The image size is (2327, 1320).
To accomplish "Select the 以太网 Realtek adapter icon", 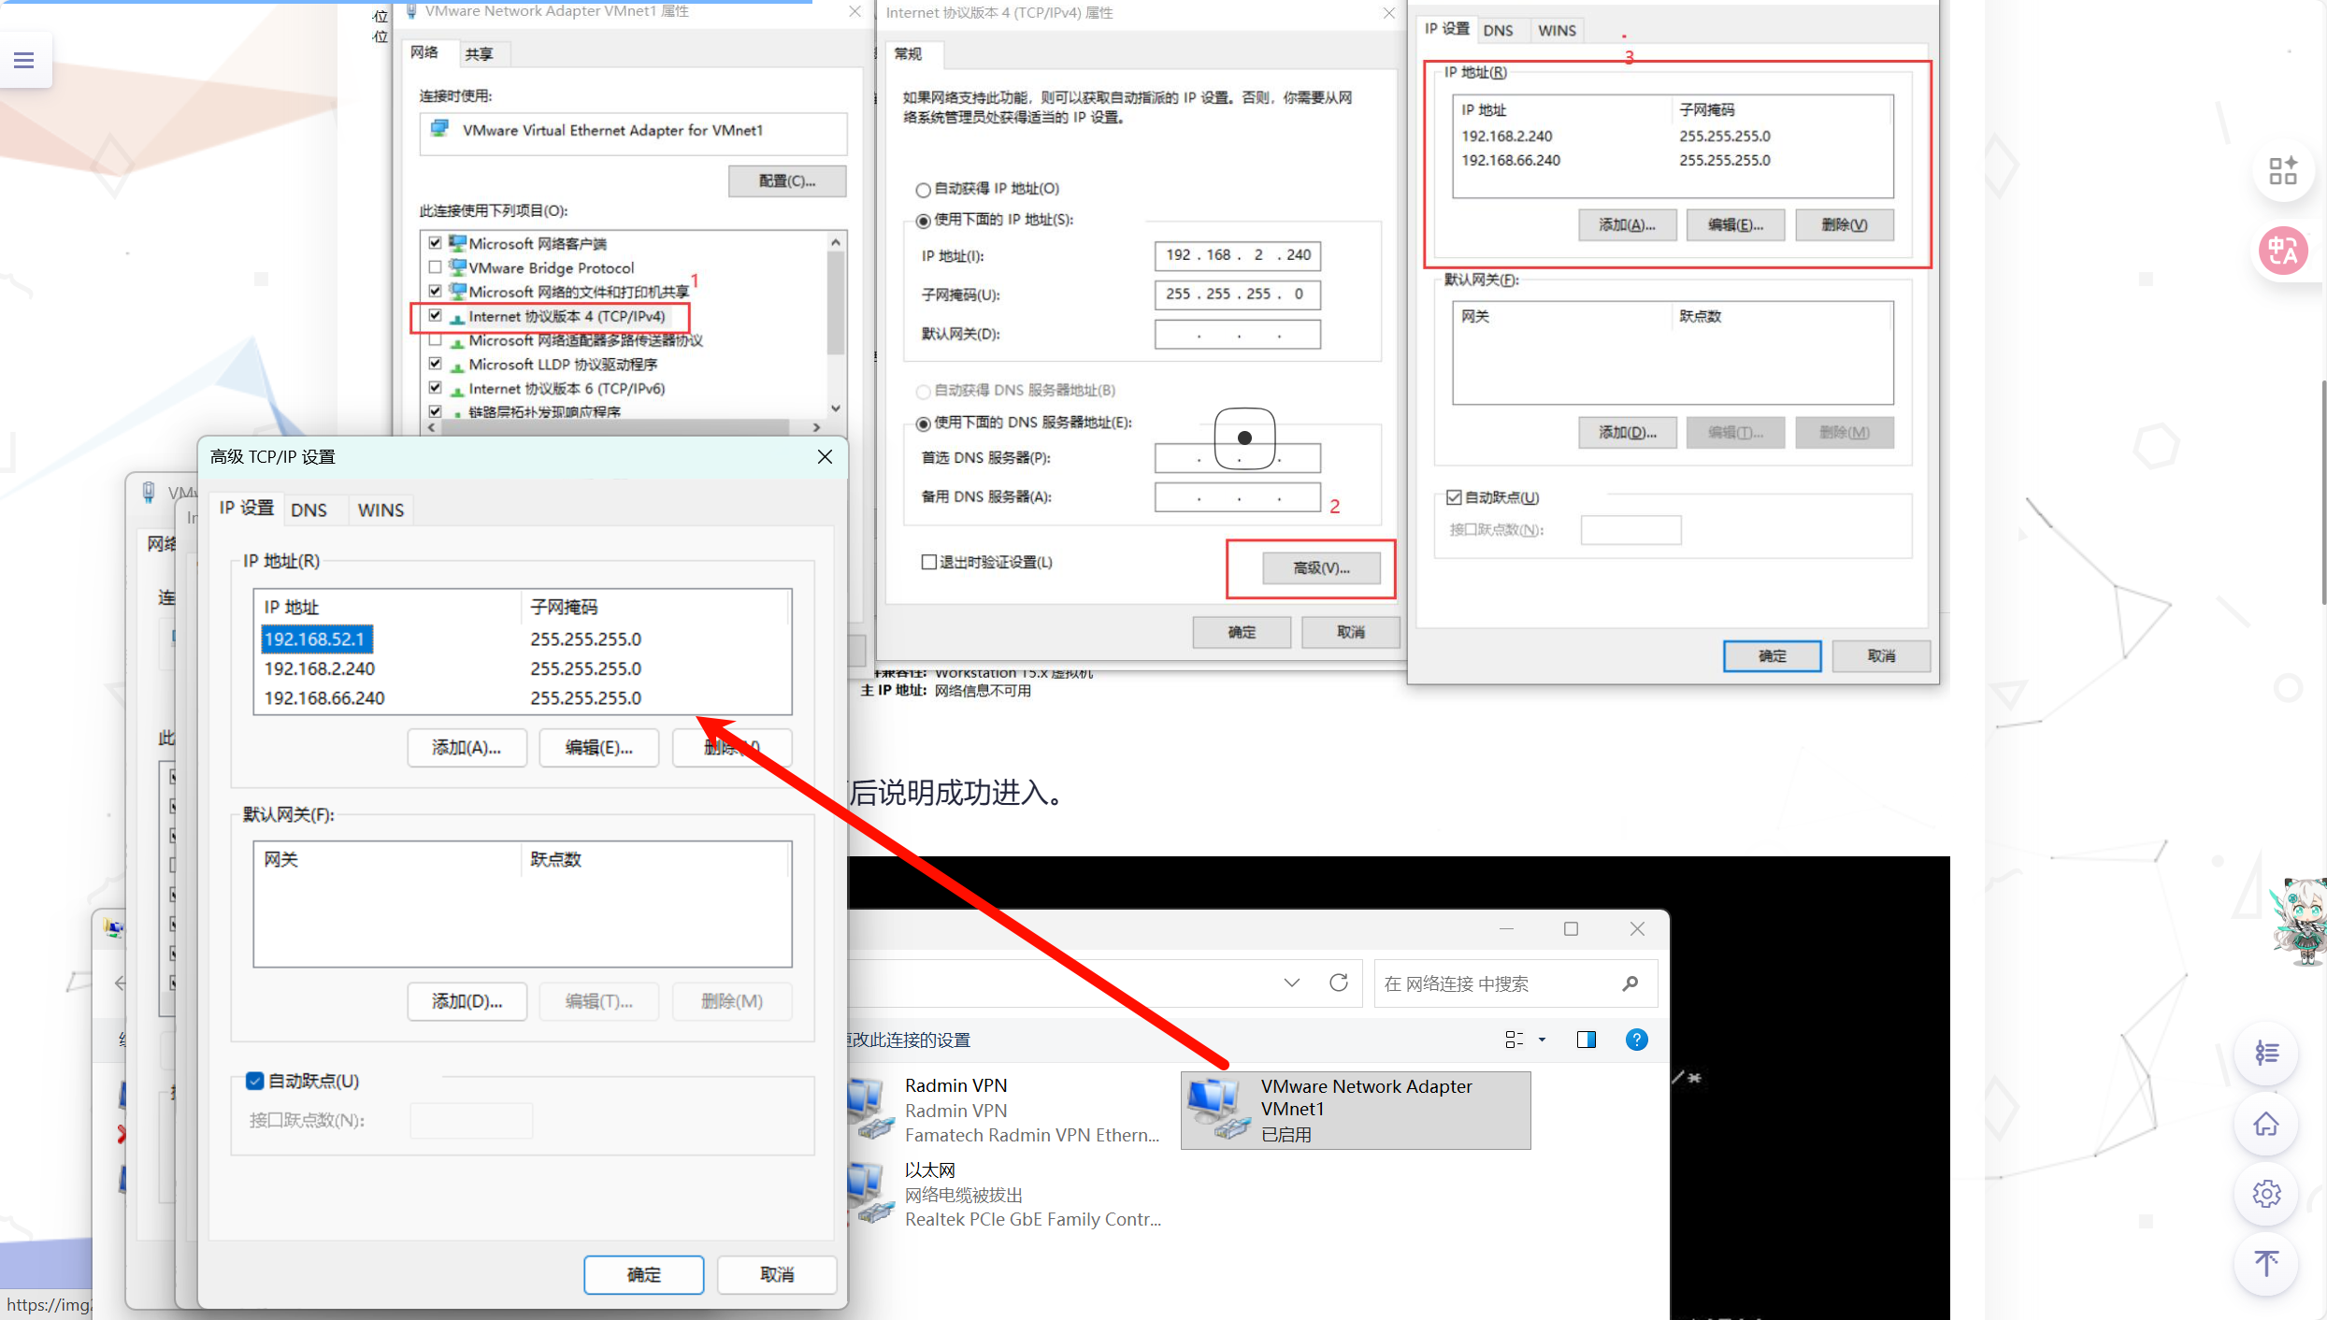I will pos(869,1192).
